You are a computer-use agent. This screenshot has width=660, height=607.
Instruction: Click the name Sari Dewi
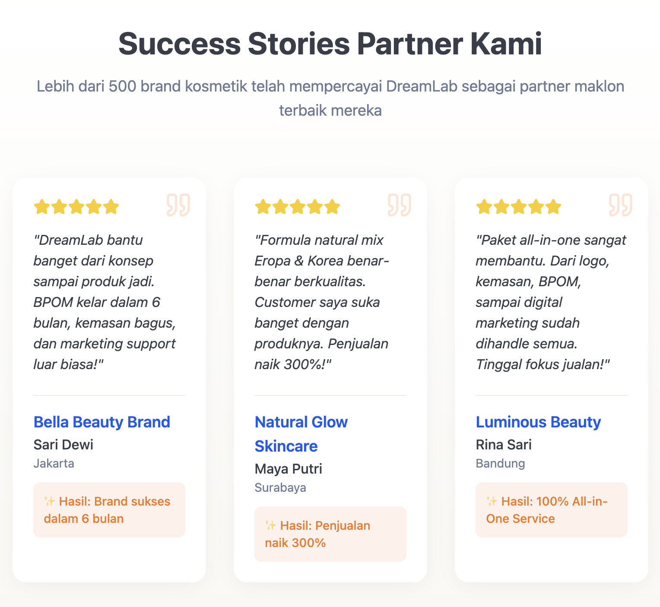click(63, 444)
